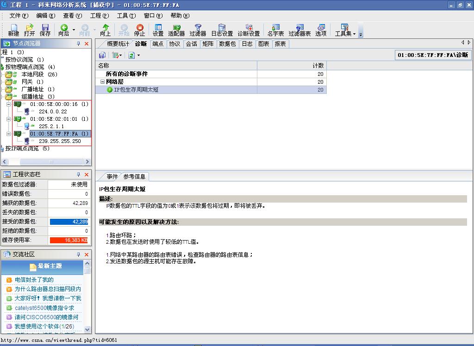This screenshot has width=474, height=346.
Task: Open the 过滤器 (Filter) toolbar icon
Action: 198,30
